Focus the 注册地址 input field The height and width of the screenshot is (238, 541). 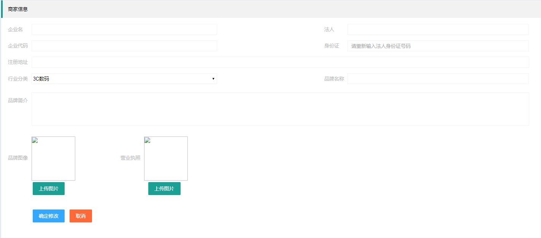point(280,62)
